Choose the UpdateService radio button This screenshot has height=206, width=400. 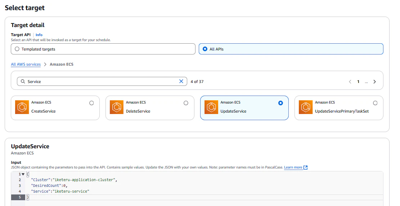(280, 103)
